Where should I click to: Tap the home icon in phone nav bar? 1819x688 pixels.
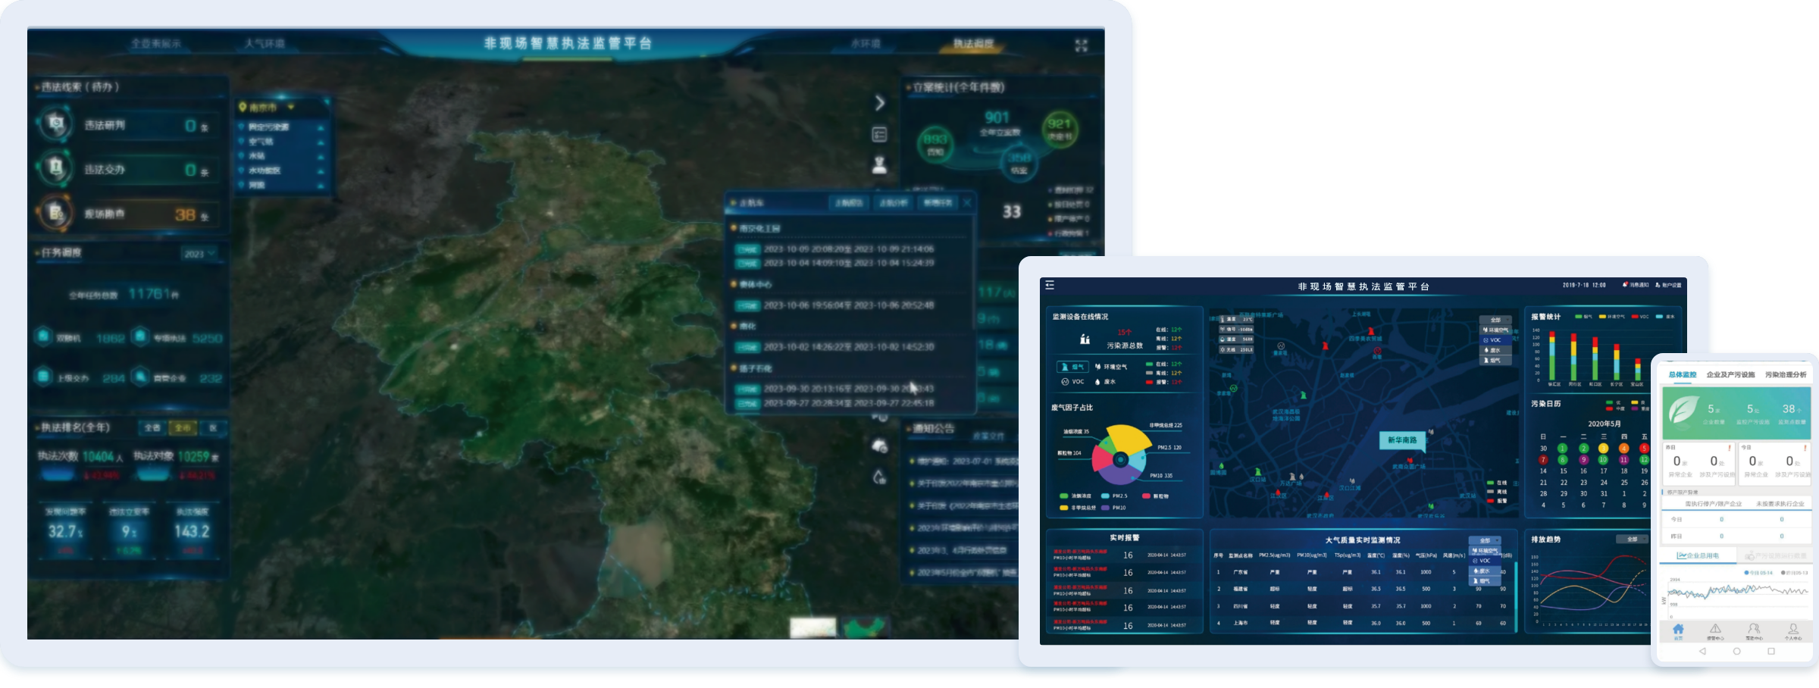tap(1678, 630)
